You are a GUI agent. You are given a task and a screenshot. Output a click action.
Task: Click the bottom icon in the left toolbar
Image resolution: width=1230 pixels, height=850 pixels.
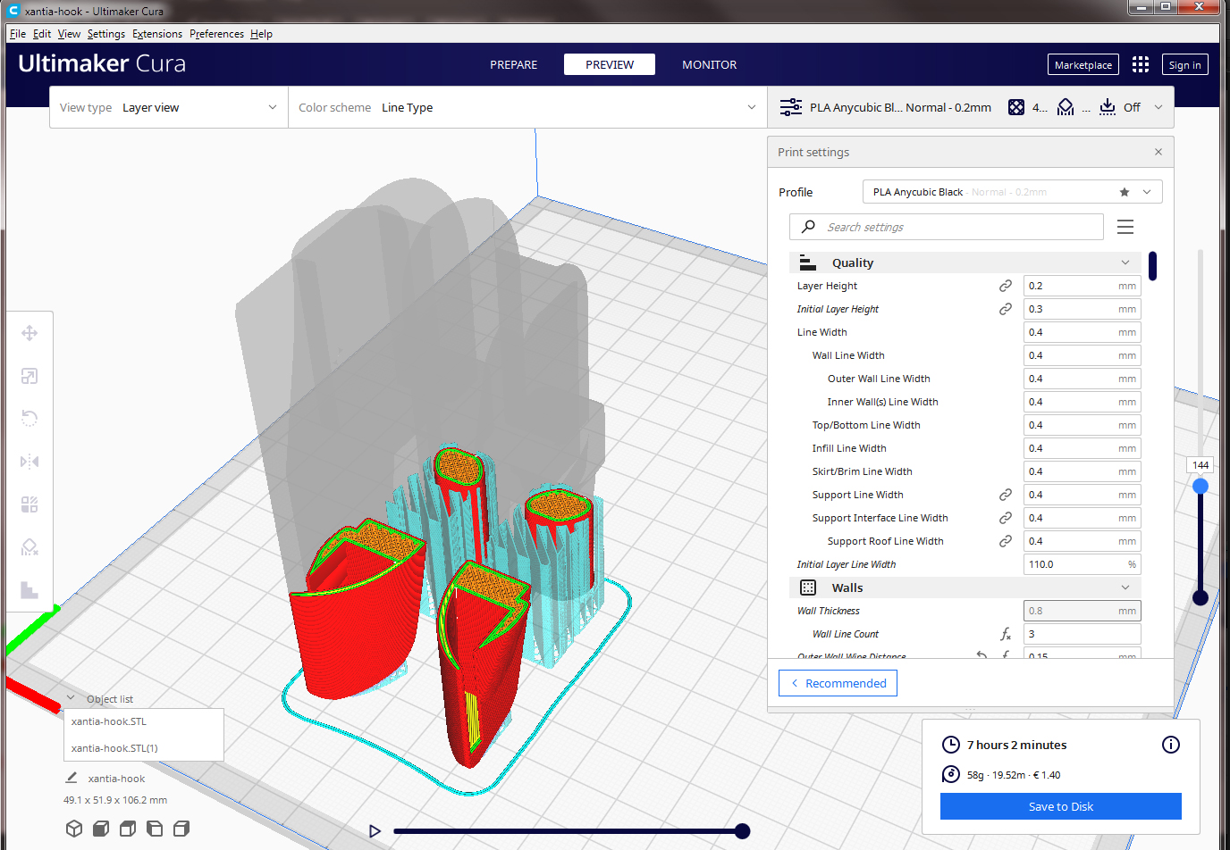[x=29, y=590]
